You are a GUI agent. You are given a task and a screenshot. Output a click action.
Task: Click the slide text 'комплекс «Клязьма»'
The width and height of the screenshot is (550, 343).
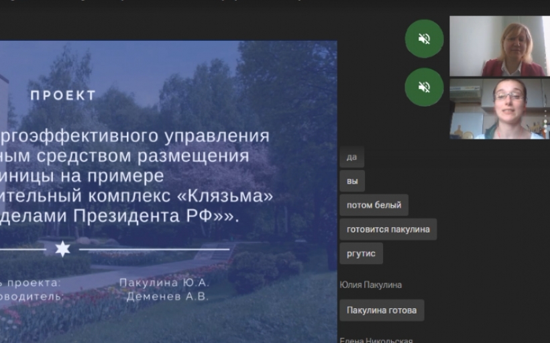pos(180,196)
